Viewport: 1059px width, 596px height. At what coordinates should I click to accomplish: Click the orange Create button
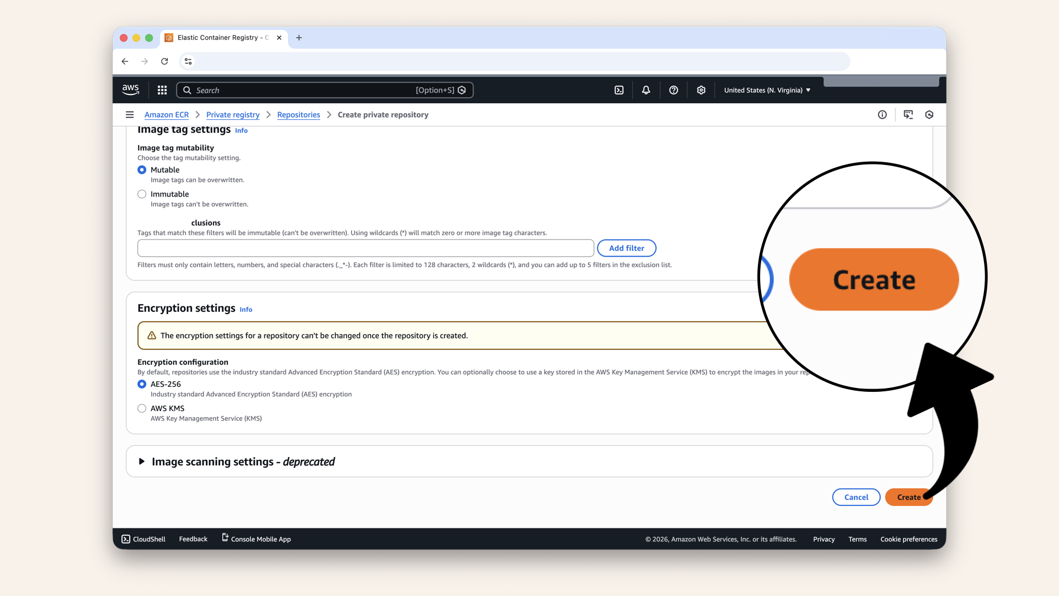[x=905, y=497]
